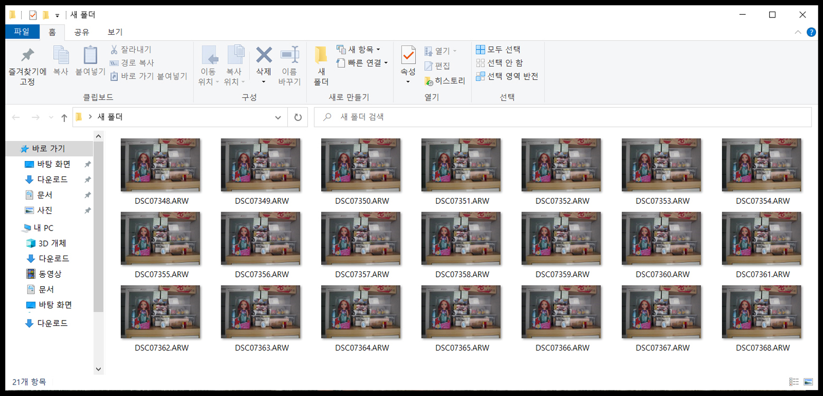Open the 이동 위치 (Move to) menu
The height and width of the screenshot is (396, 823).
coord(209,66)
